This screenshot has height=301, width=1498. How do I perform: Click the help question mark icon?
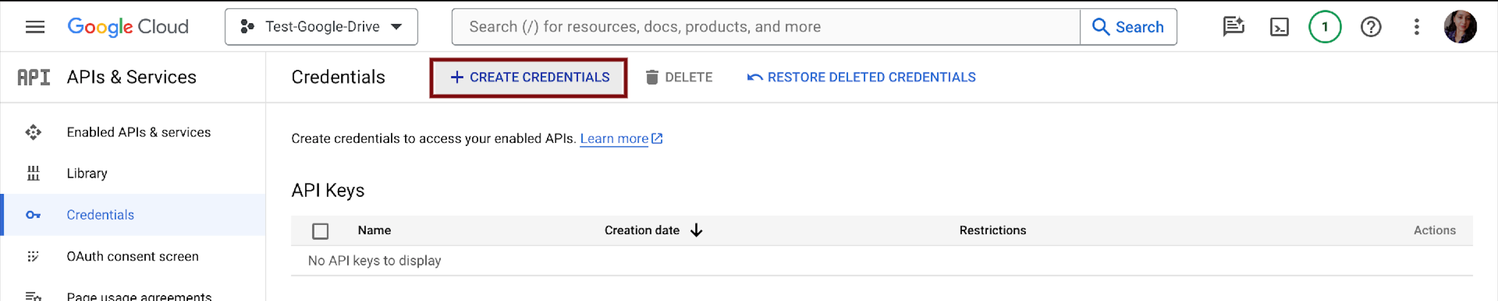tap(1371, 26)
